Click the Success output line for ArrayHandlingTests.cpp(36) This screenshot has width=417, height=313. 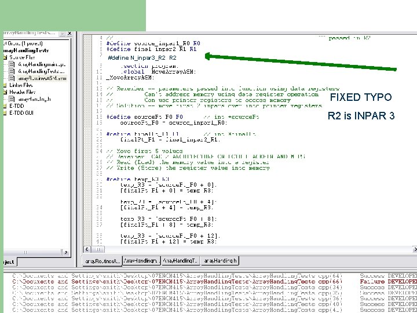click(x=214, y=299)
